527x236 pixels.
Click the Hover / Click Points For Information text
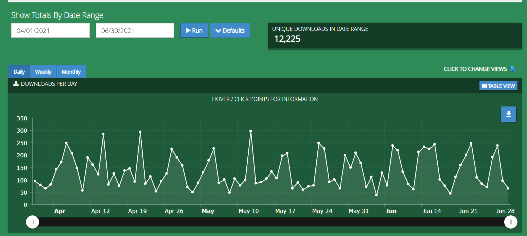(265, 99)
